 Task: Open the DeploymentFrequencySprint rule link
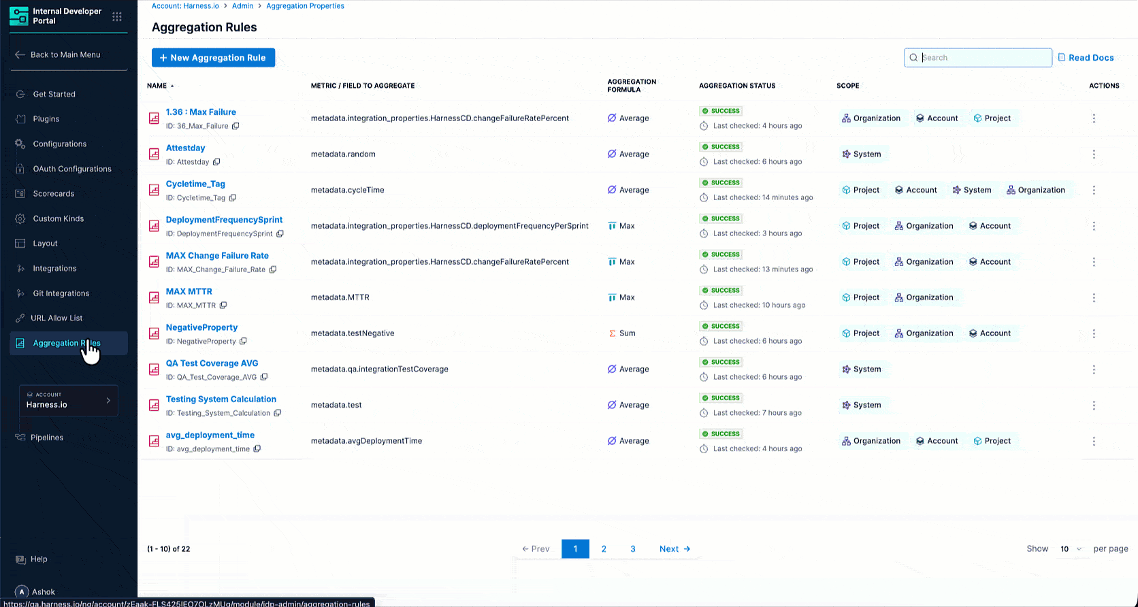tap(224, 220)
